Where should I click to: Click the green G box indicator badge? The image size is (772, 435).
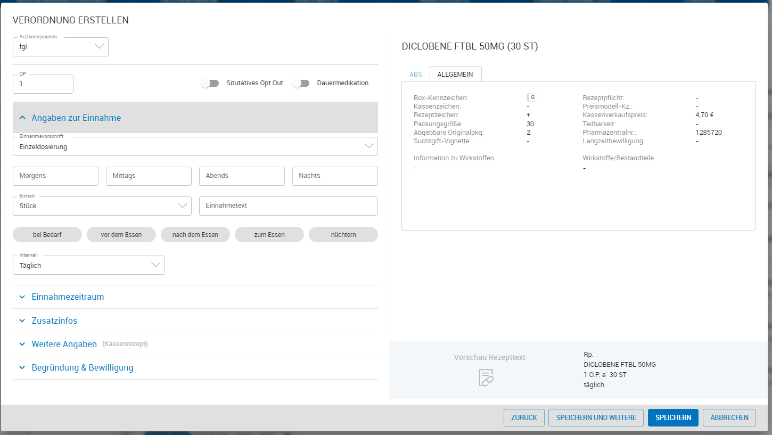(532, 97)
